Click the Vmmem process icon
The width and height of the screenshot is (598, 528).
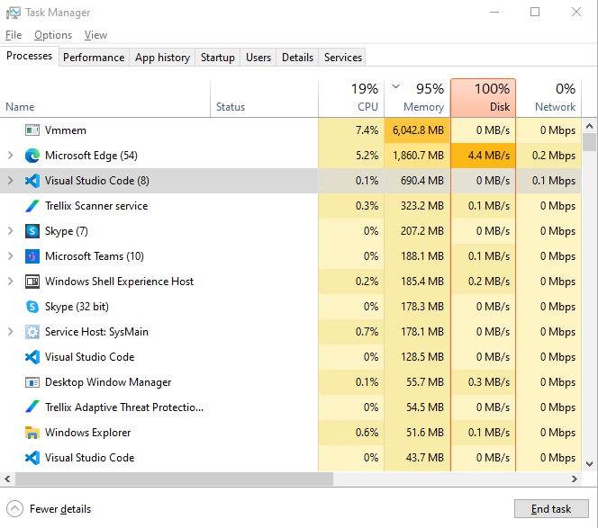pyautogui.click(x=32, y=130)
